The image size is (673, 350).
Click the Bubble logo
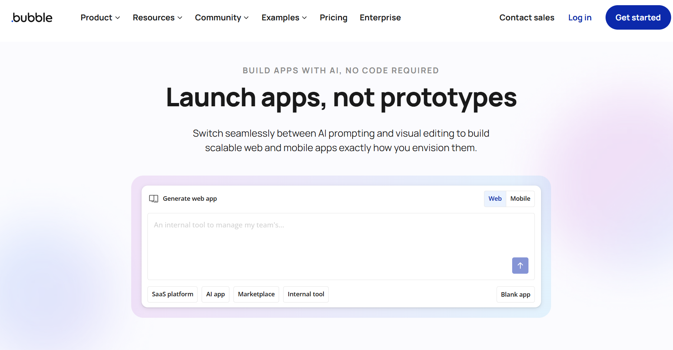coord(32,17)
